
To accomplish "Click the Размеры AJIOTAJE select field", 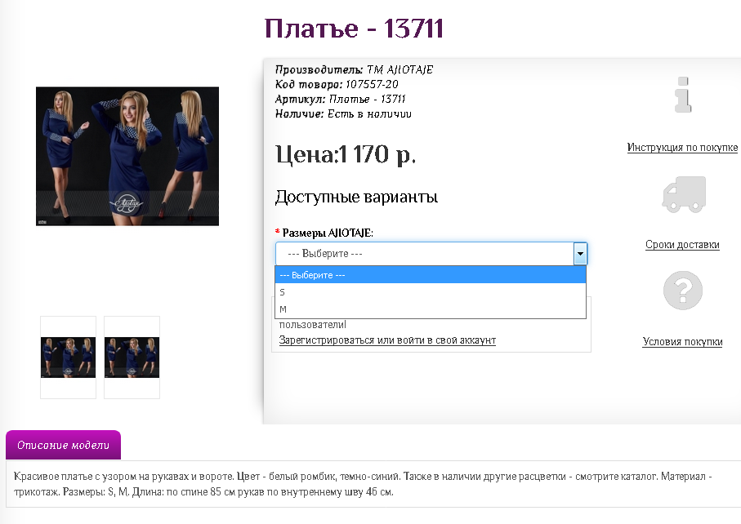I will pos(431,254).
